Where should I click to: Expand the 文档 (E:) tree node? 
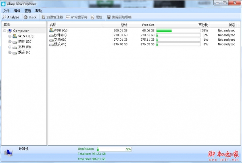[10, 47]
